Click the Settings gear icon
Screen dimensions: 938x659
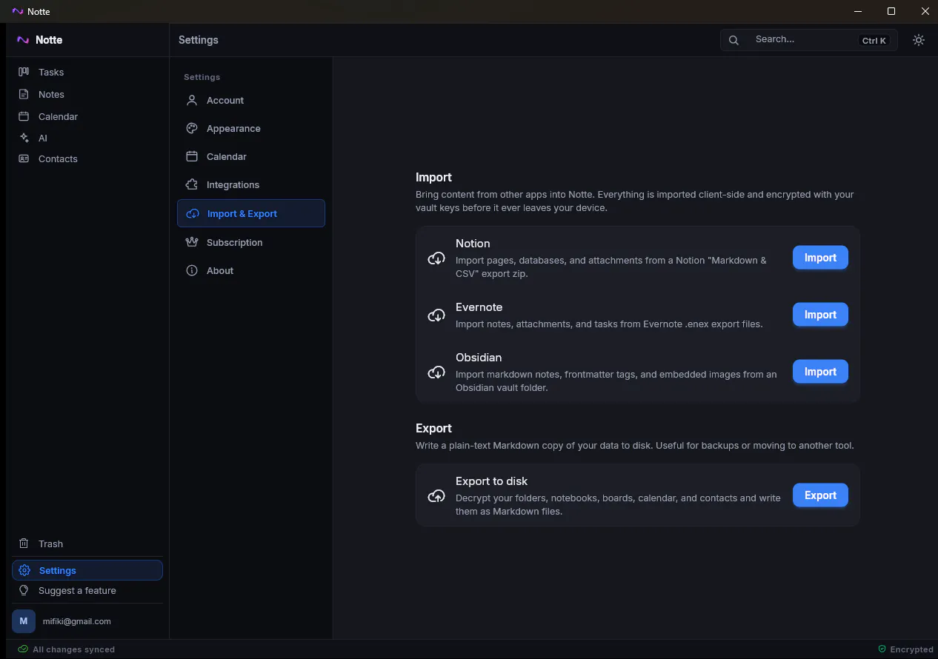coord(24,570)
